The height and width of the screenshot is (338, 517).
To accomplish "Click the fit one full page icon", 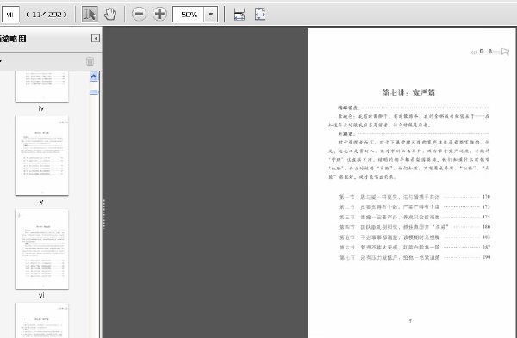I will click(260, 14).
